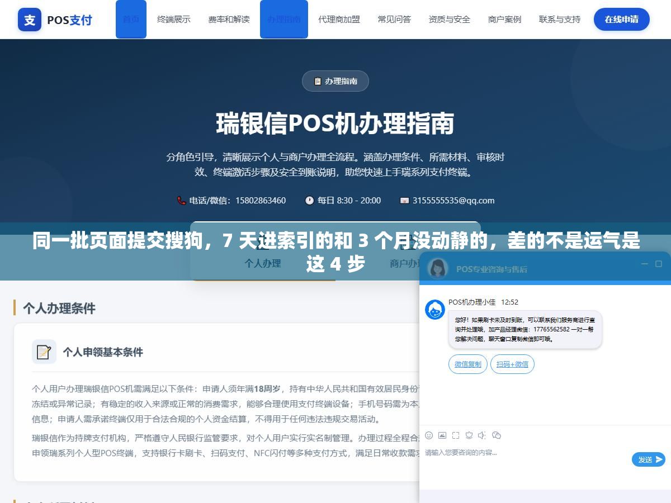Image resolution: width=671 pixels, height=503 pixels.
Task: Click the 微信复制 chat button
Action: [468, 364]
